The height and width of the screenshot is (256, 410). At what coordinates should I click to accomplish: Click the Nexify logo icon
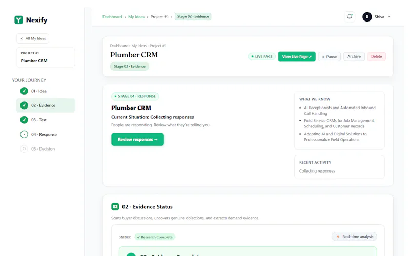click(18, 20)
